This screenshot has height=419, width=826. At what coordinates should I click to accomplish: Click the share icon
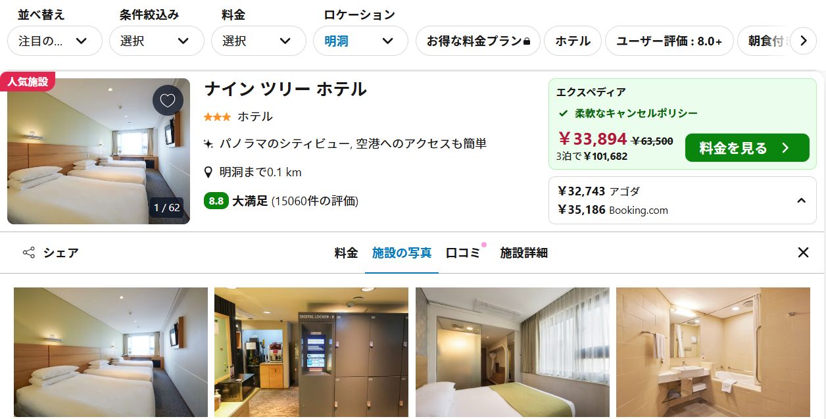(29, 253)
